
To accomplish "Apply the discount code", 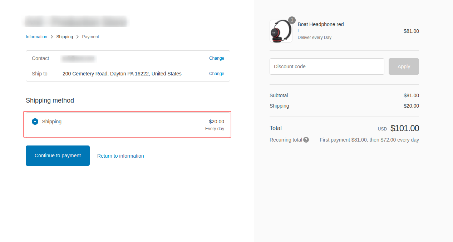I will (x=404, y=66).
